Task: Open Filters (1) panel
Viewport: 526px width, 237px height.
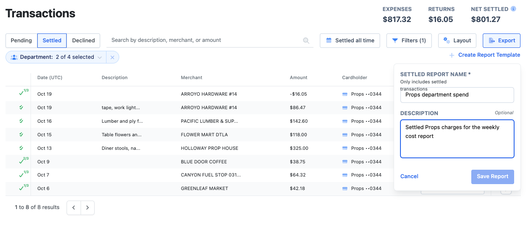Action: (409, 41)
